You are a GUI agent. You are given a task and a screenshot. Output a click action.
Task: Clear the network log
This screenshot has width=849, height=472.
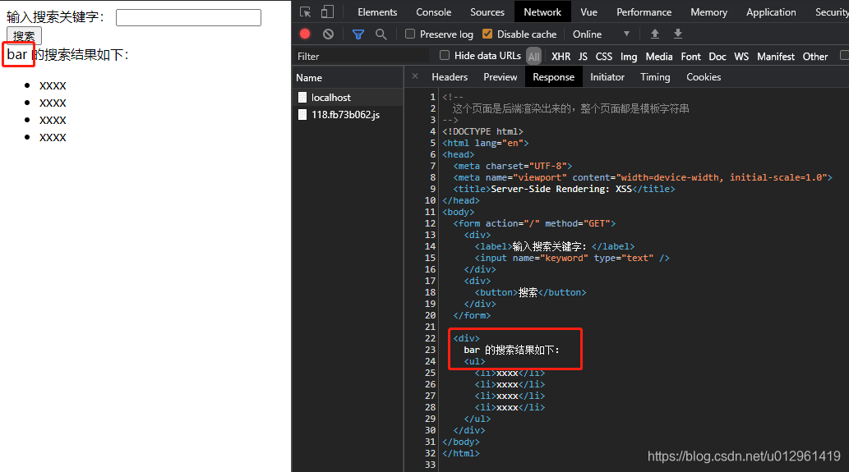(x=328, y=34)
